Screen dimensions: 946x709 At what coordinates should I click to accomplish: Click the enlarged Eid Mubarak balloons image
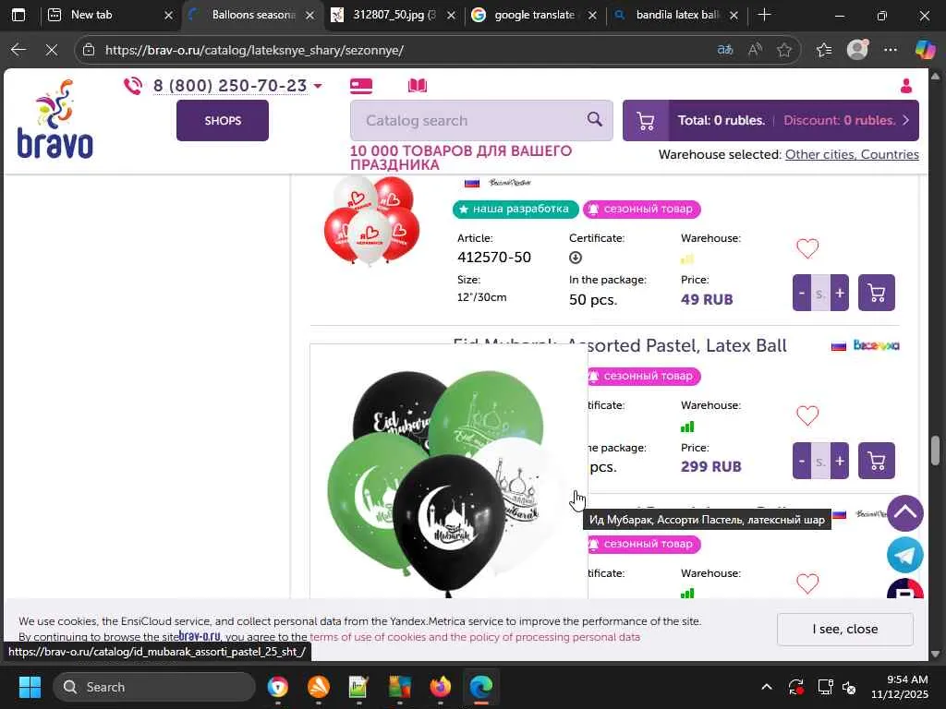pyautogui.click(x=449, y=472)
